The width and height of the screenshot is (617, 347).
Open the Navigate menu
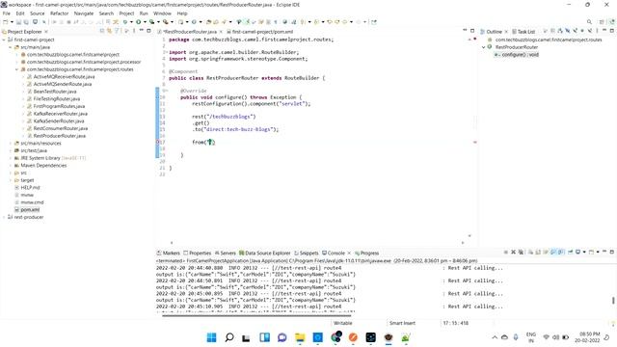coord(84,13)
